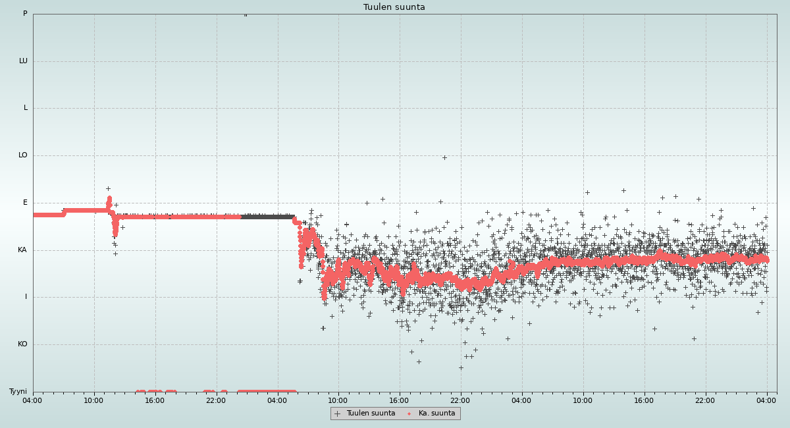Select the 'Ka. suunta' legend label
Viewport: 790px width, 428px height.
coord(436,414)
